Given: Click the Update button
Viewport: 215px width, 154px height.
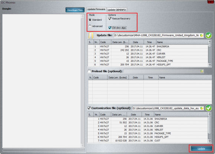Looking at the screenshot, I should pyautogui.click(x=201, y=149).
